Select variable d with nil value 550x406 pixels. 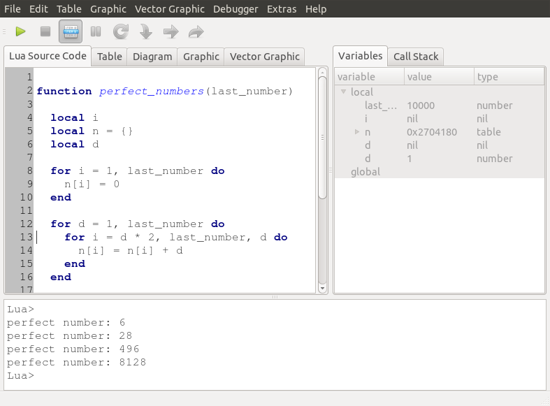tap(439, 145)
